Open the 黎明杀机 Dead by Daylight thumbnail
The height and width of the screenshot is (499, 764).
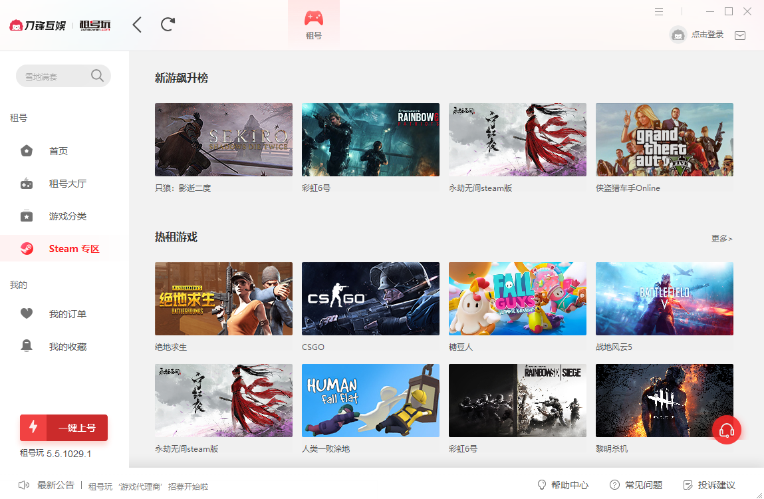[665, 401]
